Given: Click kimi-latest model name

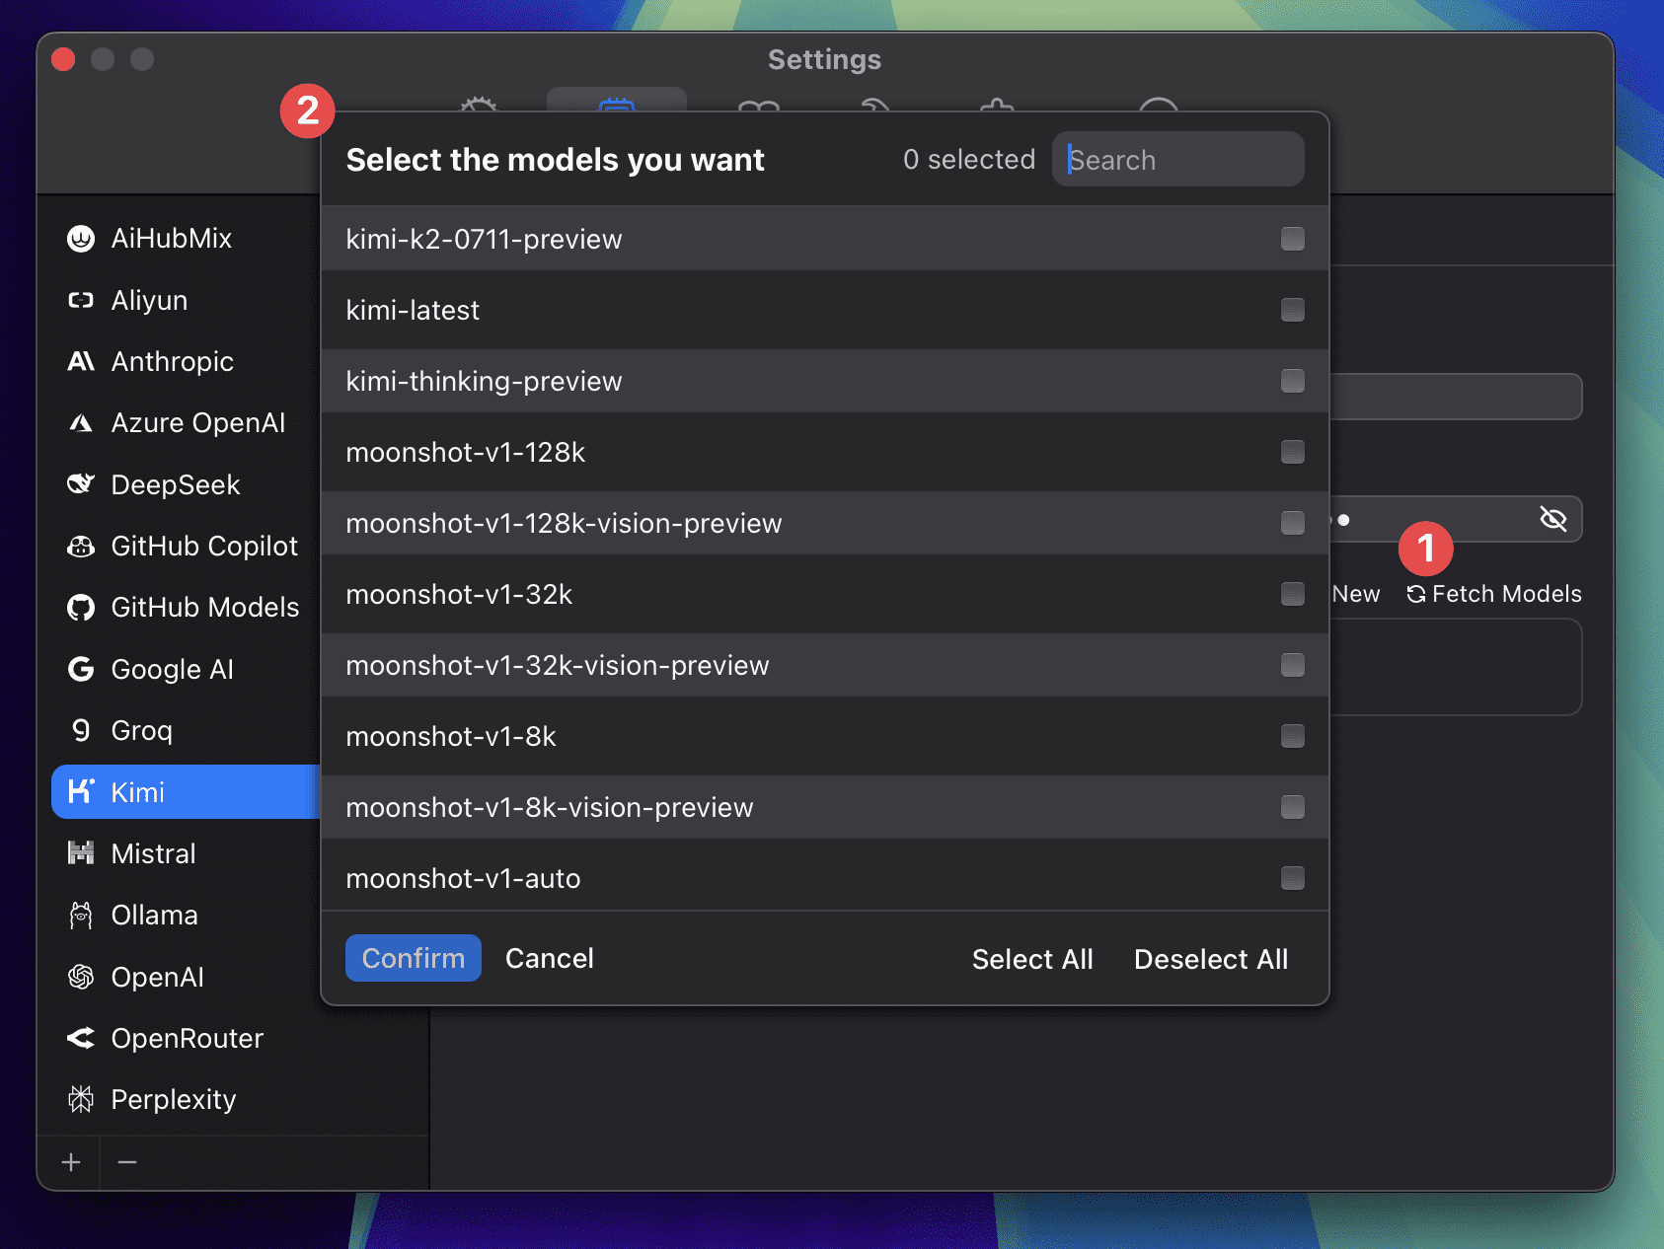Looking at the screenshot, I should coord(413,310).
